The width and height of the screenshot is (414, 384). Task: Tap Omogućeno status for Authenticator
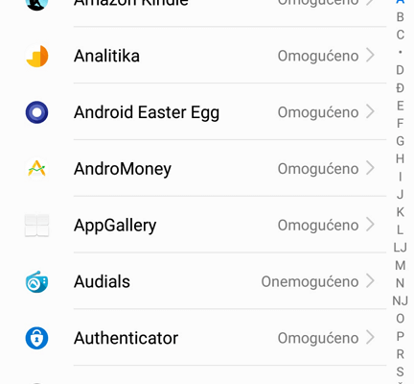point(318,338)
